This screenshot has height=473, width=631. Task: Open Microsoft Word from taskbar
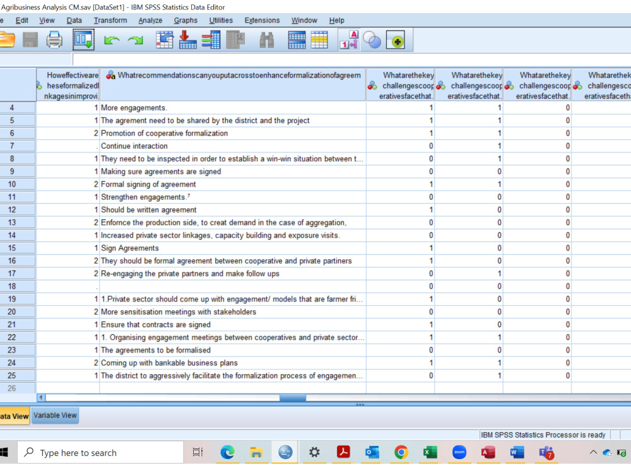pos(517,452)
